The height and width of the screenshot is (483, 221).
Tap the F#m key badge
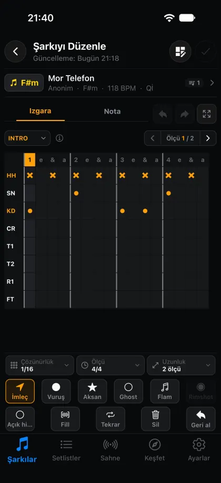tap(24, 82)
